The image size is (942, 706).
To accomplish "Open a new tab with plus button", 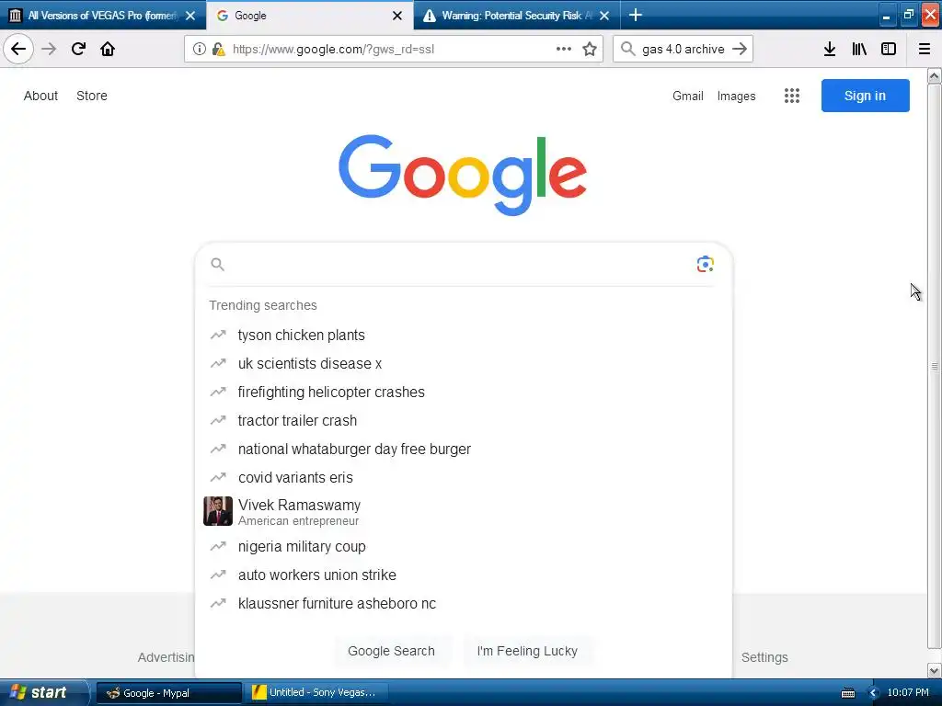I will click(x=635, y=15).
